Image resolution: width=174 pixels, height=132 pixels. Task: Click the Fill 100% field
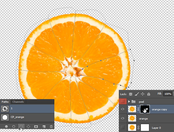pos(168,94)
